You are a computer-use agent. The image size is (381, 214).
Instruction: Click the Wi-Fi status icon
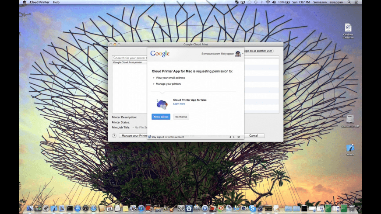pyautogui.click(x=268, y=2)
